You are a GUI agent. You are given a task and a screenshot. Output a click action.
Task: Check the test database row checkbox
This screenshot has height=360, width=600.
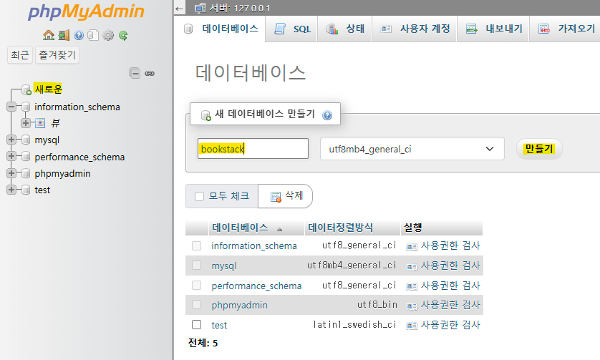[197, 325]
